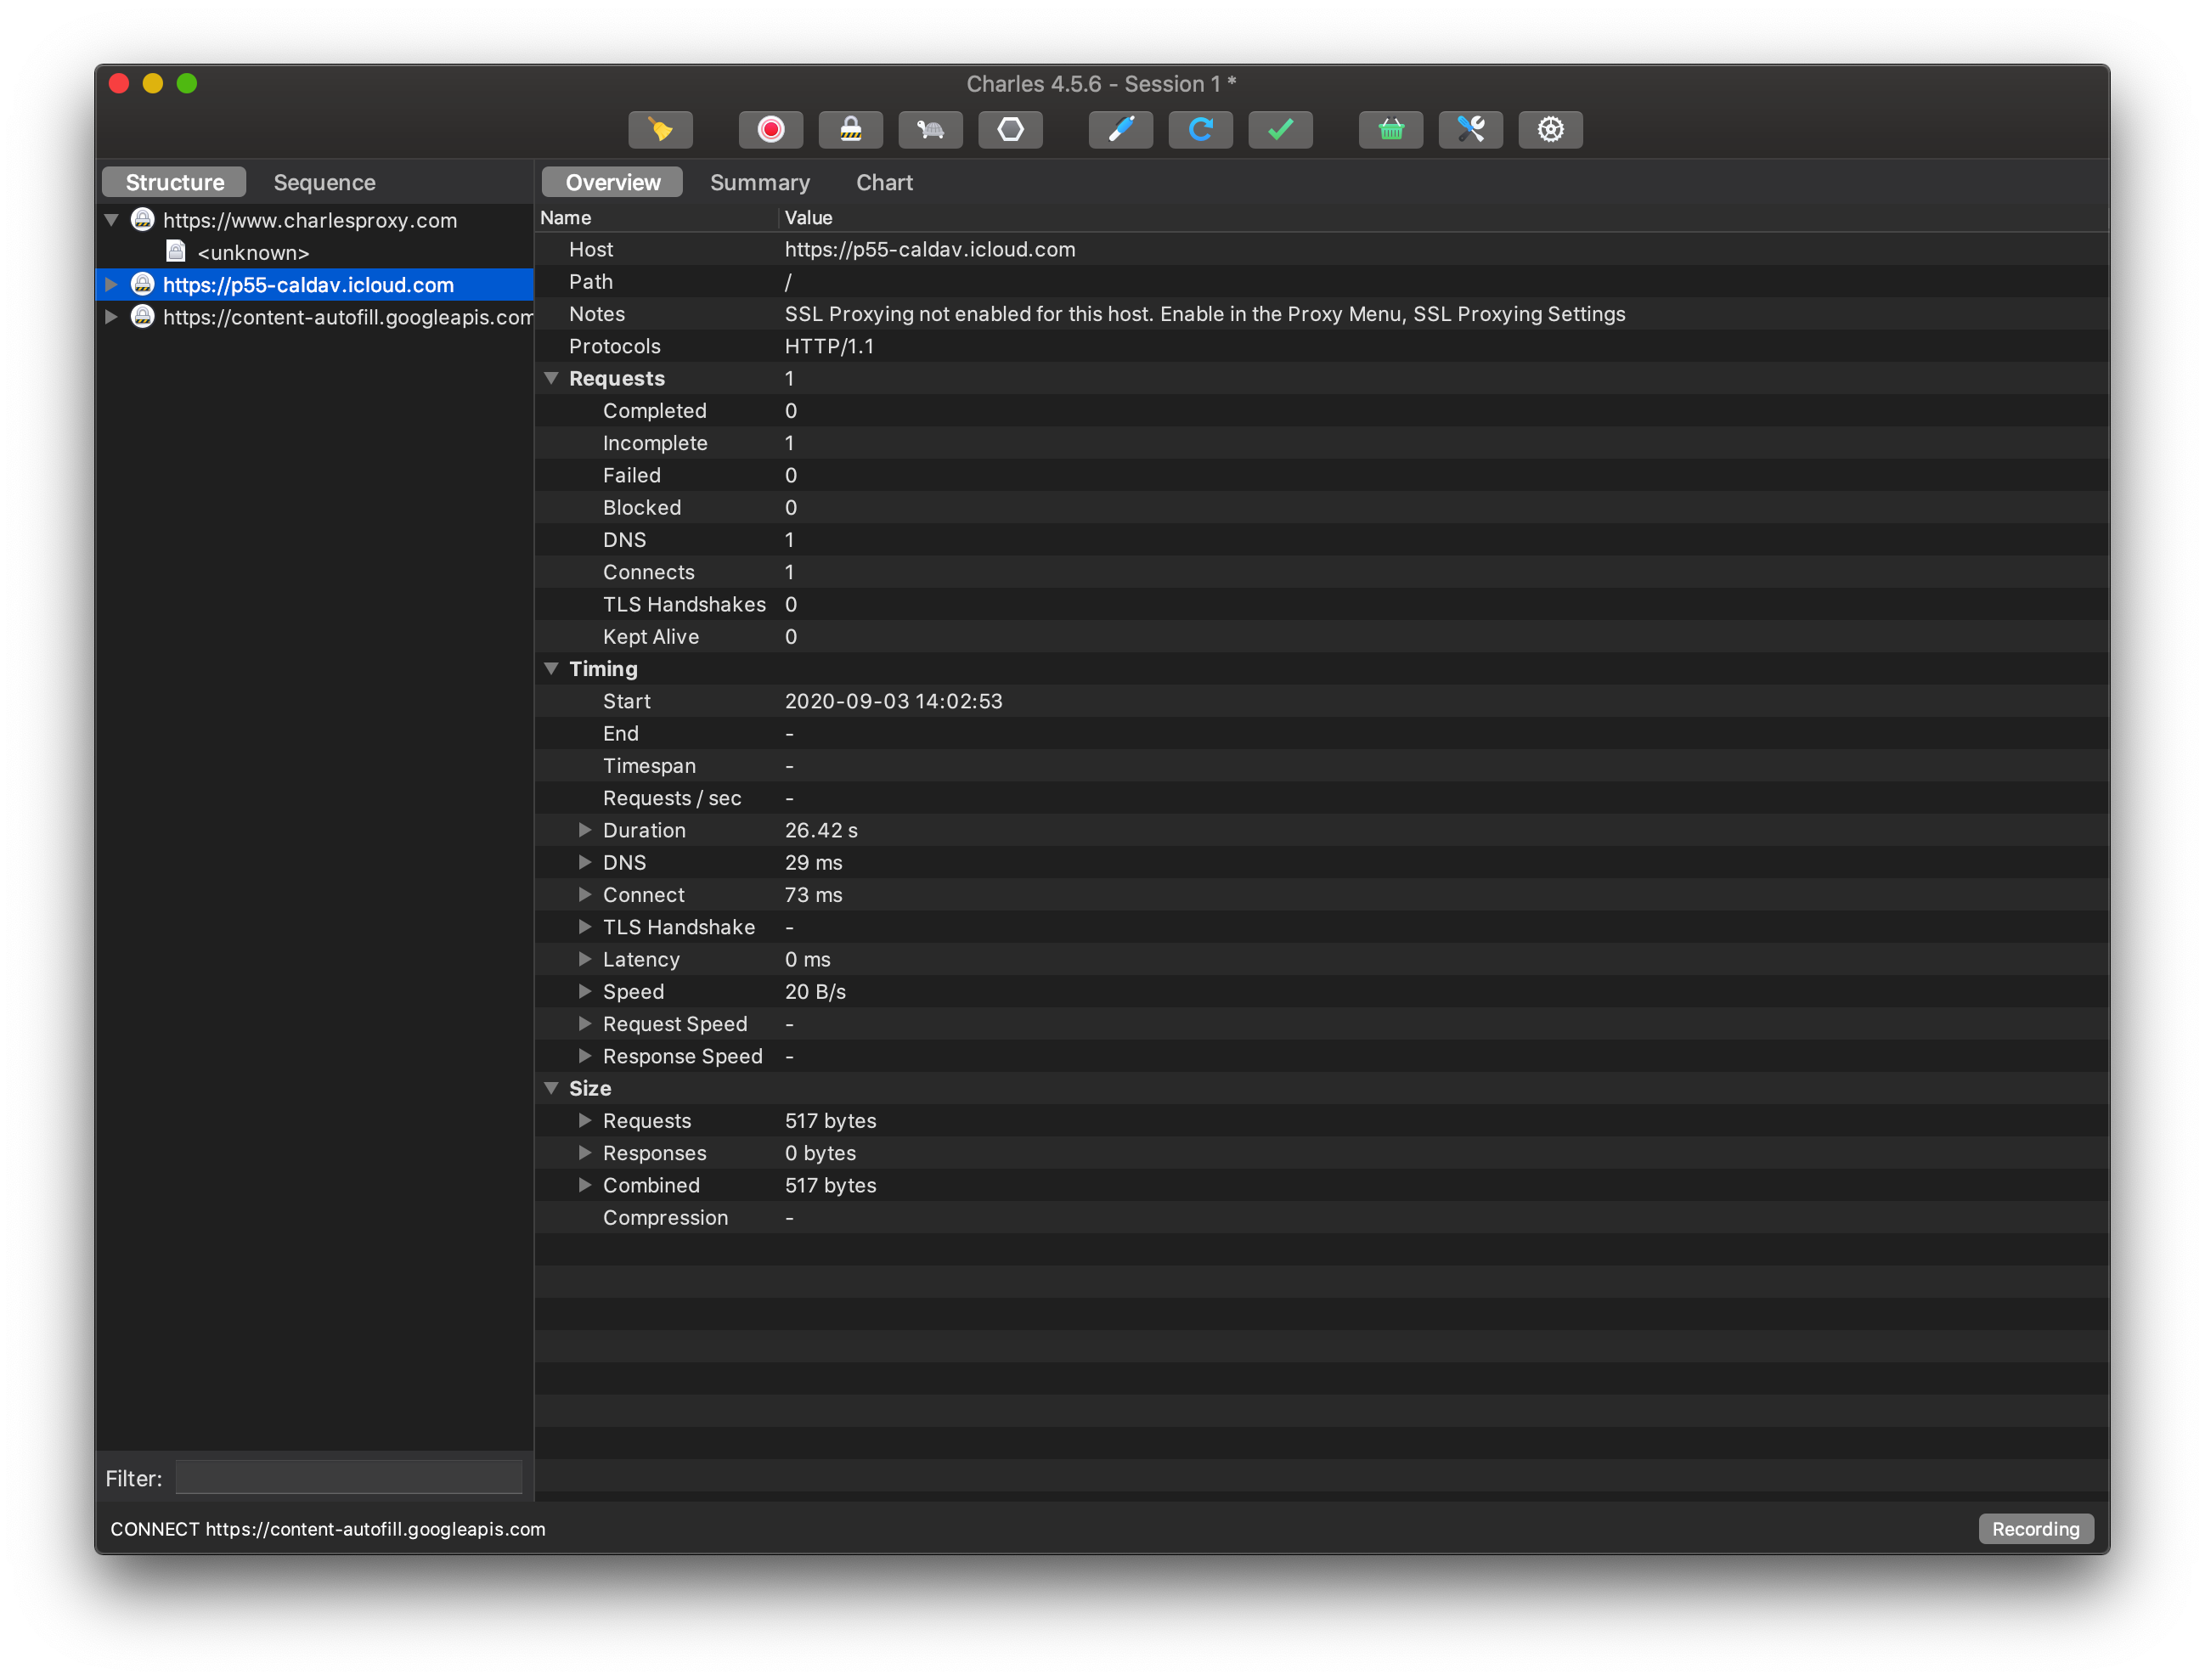Show the Chart tab
The height and width of the screenshot is (1680, 2205).
[884, 182]
